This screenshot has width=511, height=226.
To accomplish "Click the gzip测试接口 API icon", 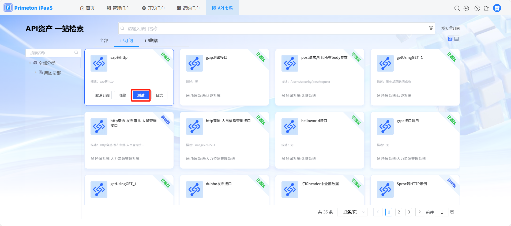I will [194, 63].
